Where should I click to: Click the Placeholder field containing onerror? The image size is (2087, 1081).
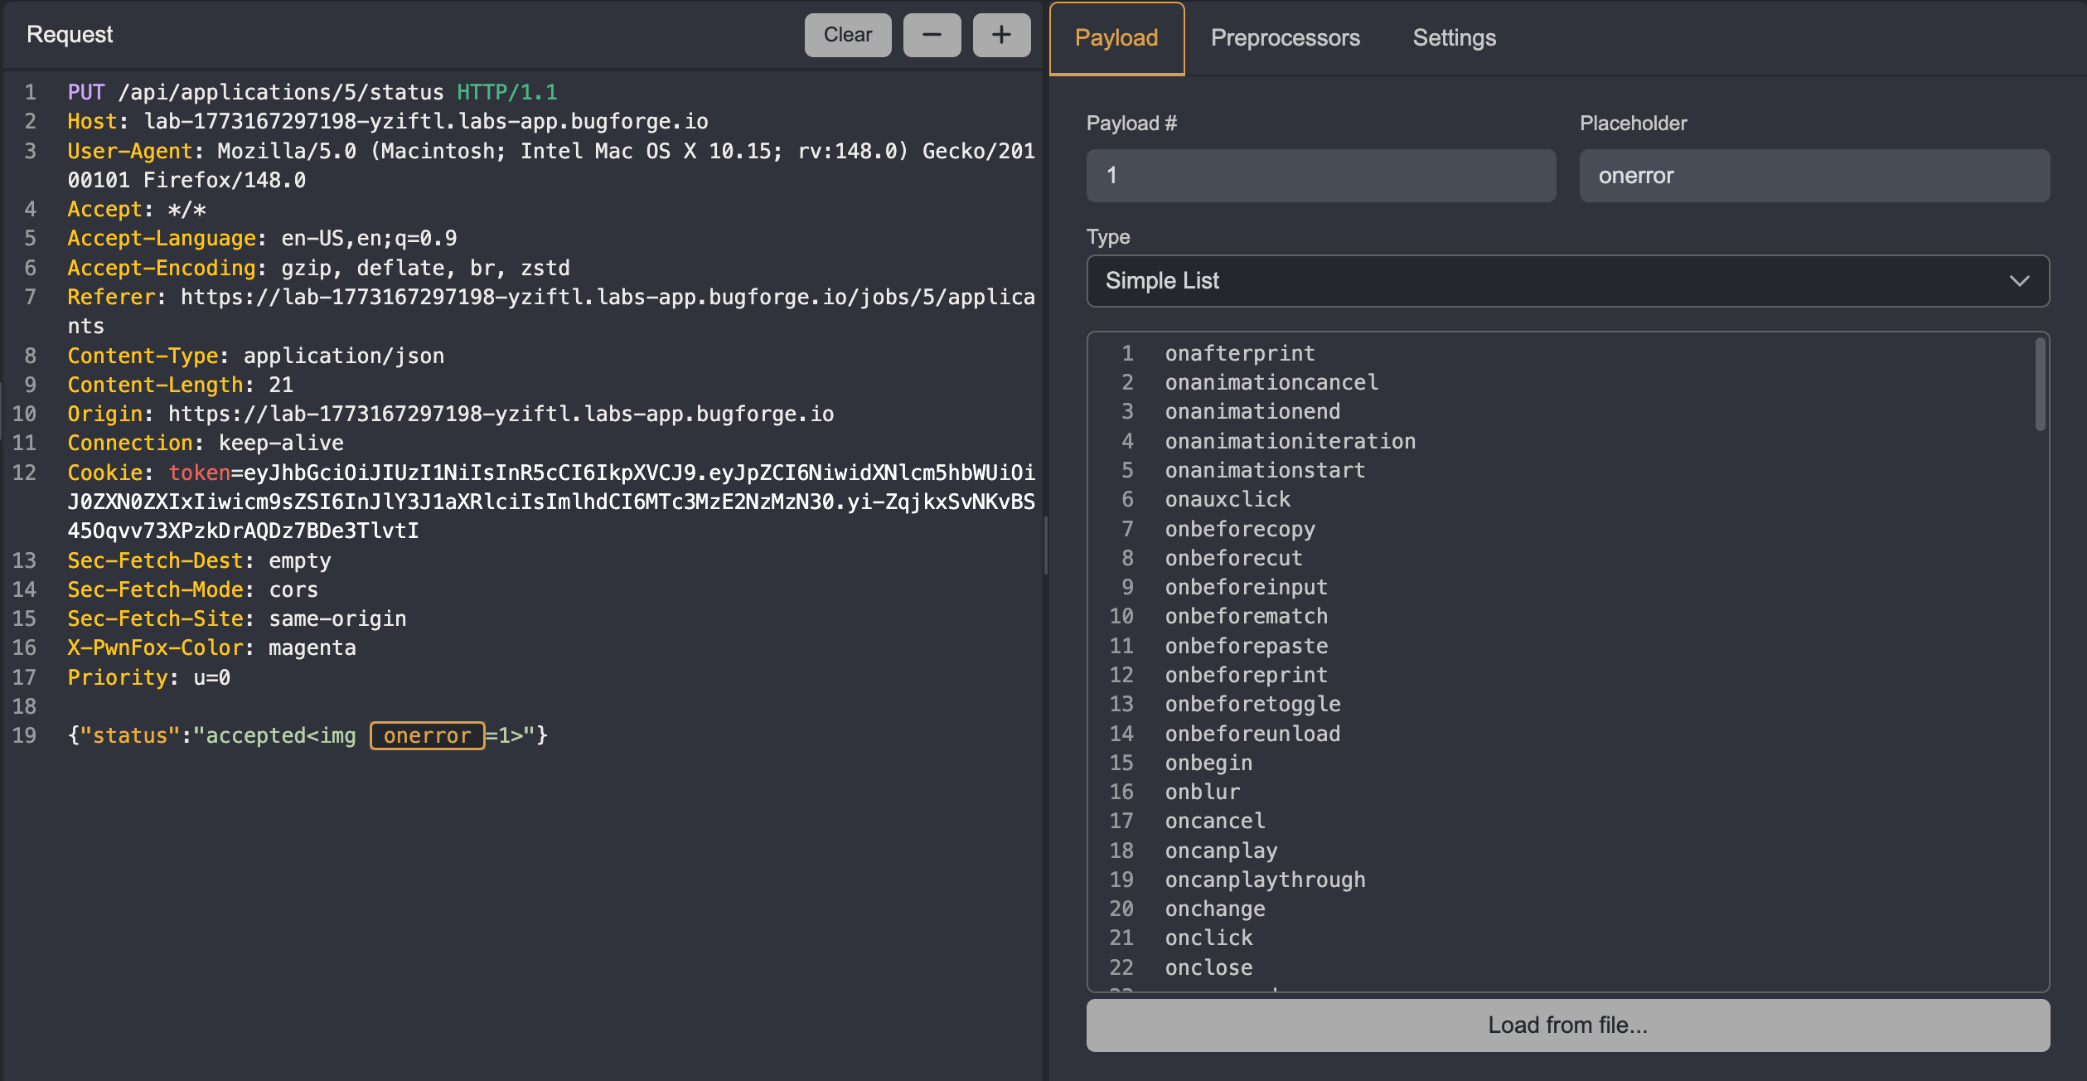pyautogui.click(x=1813, y=176)
